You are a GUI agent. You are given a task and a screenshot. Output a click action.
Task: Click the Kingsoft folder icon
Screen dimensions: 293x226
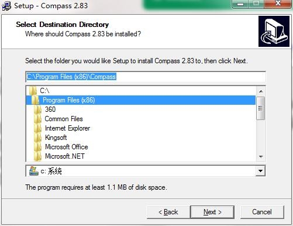pyautogui.click(x=37, y=138)
